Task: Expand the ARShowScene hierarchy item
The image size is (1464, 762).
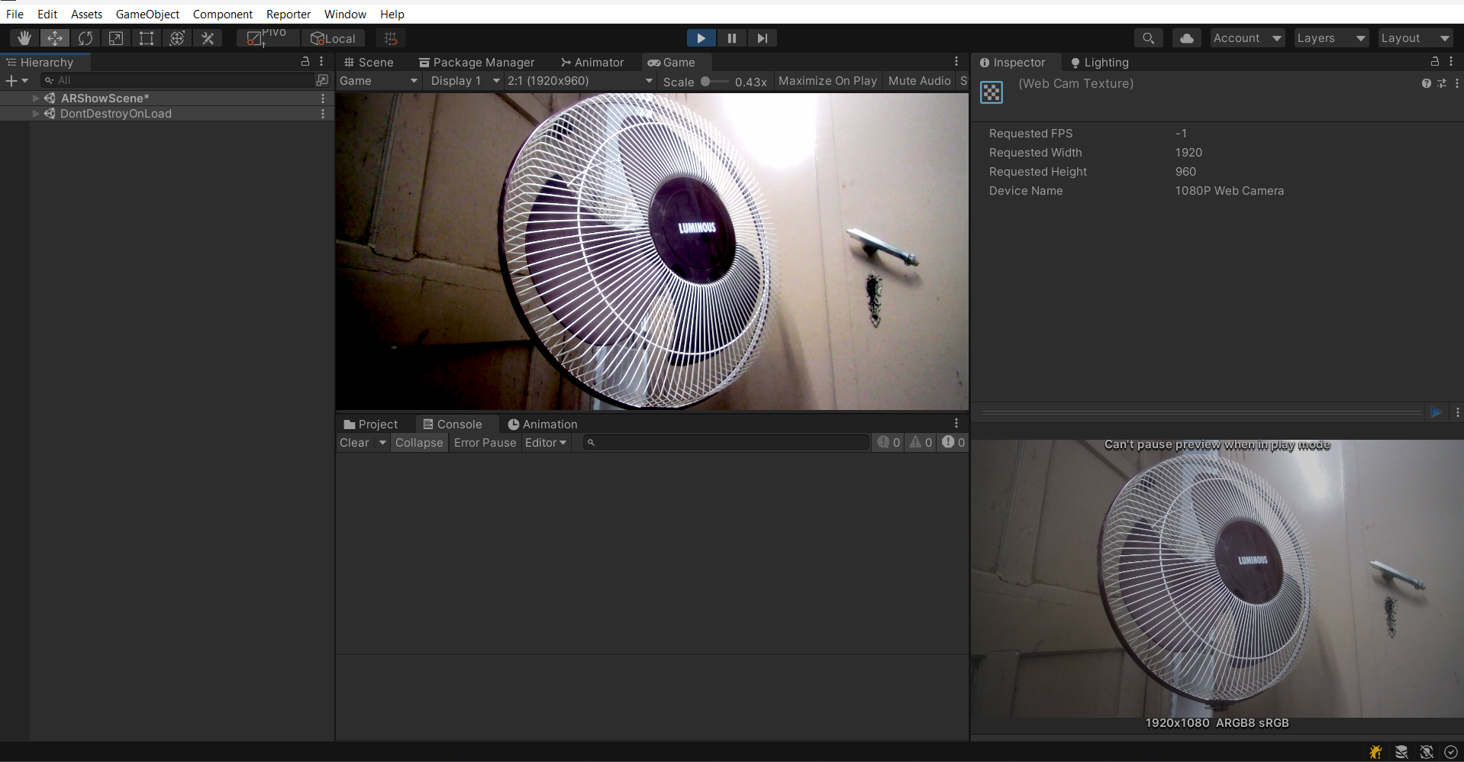Action: (35, 98)
